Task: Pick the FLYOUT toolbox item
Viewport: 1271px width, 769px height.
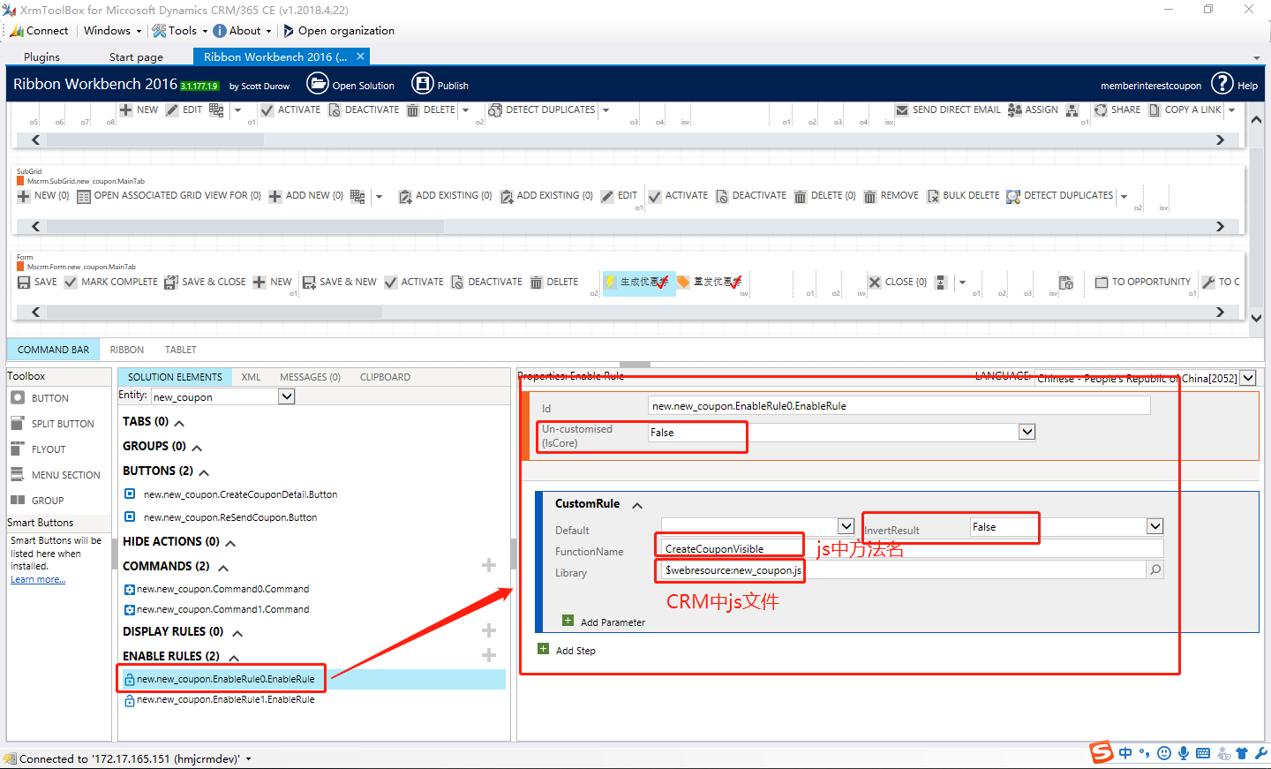Action: pos(38,449)
